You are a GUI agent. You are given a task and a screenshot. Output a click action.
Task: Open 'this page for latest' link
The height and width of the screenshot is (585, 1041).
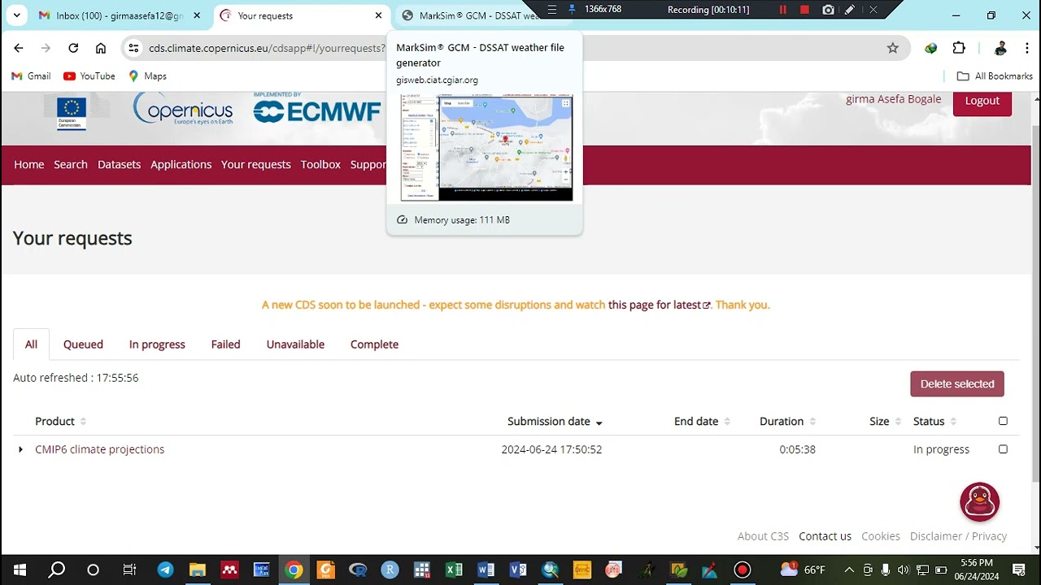tap(659, 305)
